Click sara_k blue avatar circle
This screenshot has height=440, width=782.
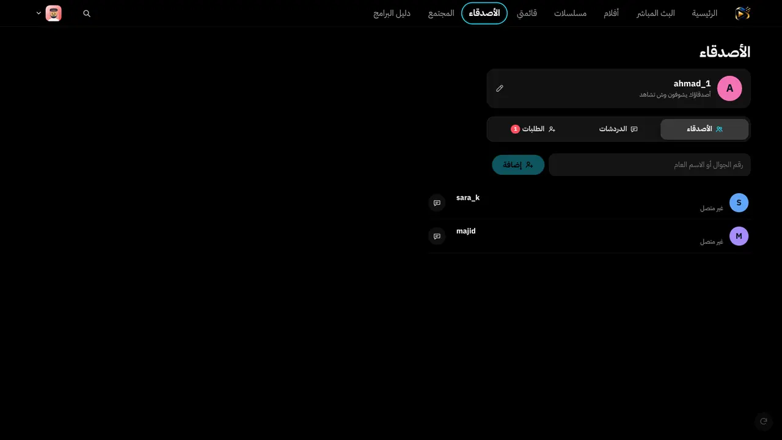[x=739, y=203]
